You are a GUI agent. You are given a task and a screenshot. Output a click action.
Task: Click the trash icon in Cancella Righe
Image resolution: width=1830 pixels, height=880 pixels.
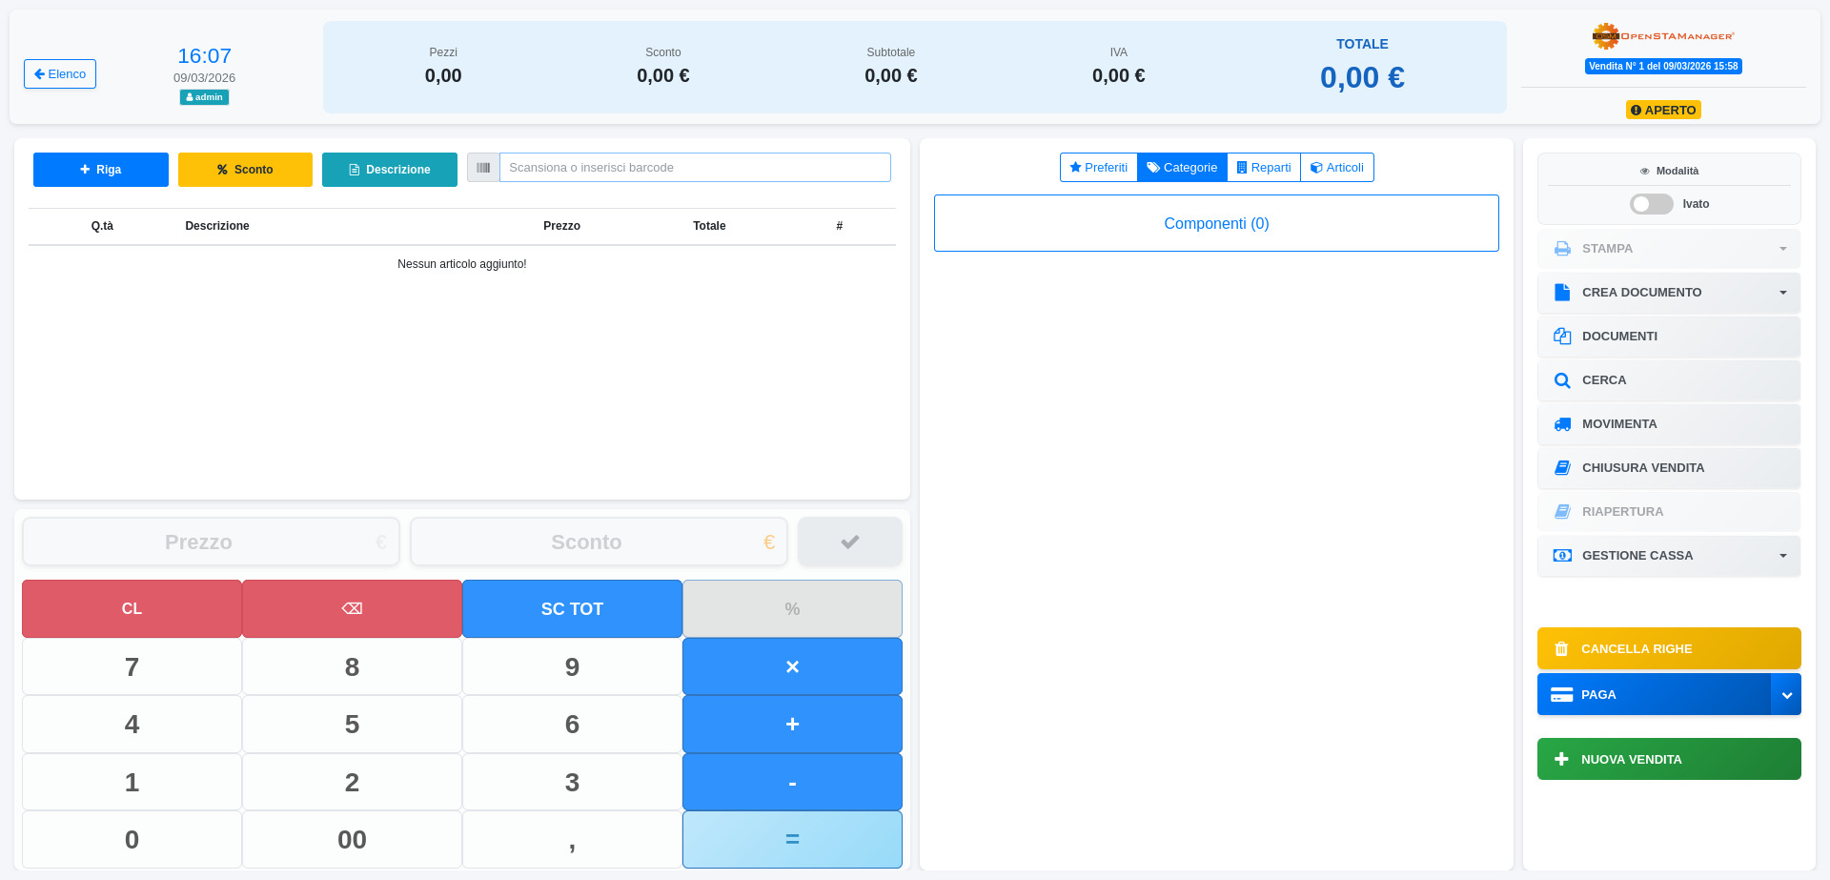(1561, 649)
